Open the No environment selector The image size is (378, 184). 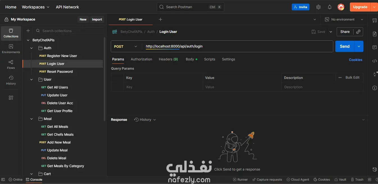coord(344,19)
